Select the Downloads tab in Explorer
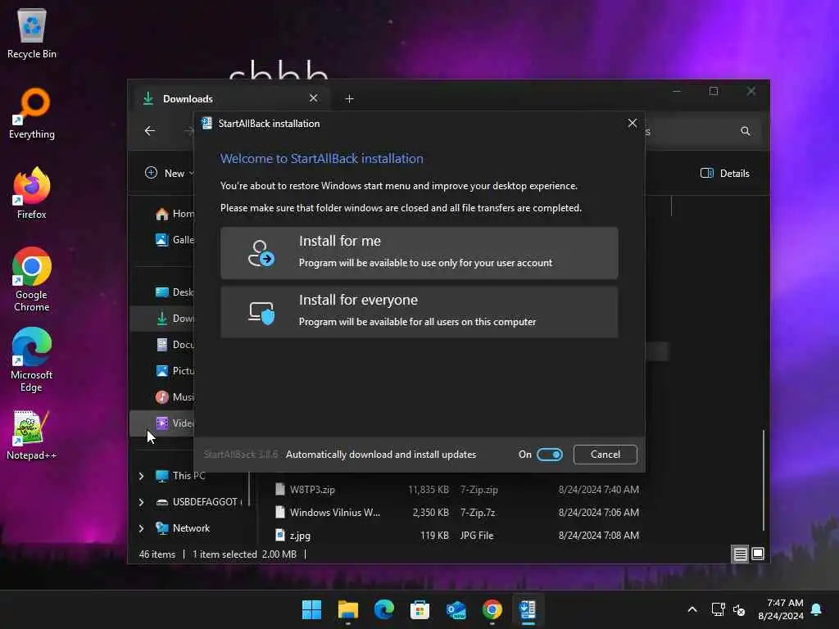The width and height of the screenshot is (839, 629). pos(230,99)
